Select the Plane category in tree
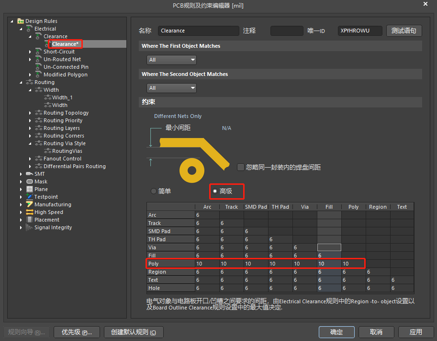The image size is (437, 341). tap(41, 189)
